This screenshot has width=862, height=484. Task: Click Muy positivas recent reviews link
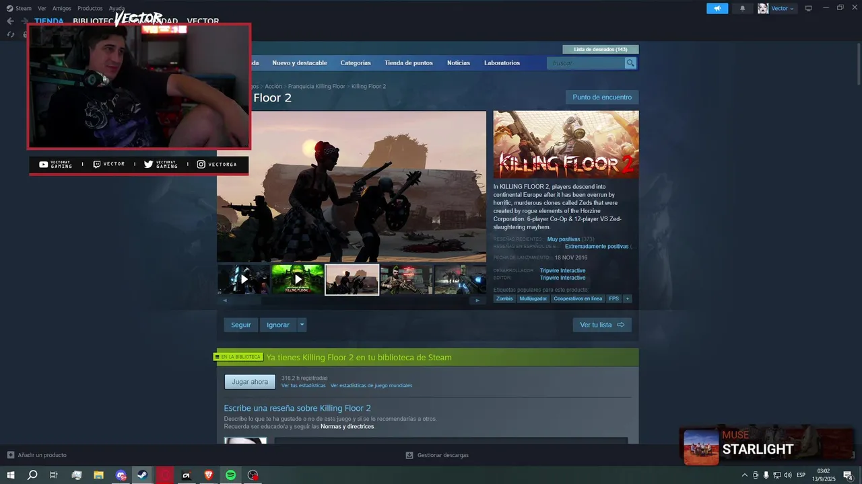tap(564, 239)
